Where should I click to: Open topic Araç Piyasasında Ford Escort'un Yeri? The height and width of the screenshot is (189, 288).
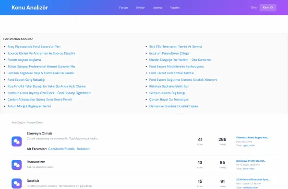coord(34,47)
